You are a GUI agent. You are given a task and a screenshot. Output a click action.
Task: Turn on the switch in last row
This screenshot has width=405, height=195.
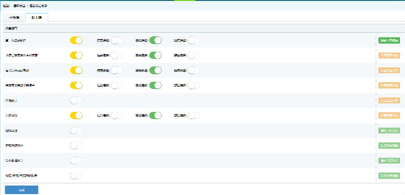pos(76,176)
